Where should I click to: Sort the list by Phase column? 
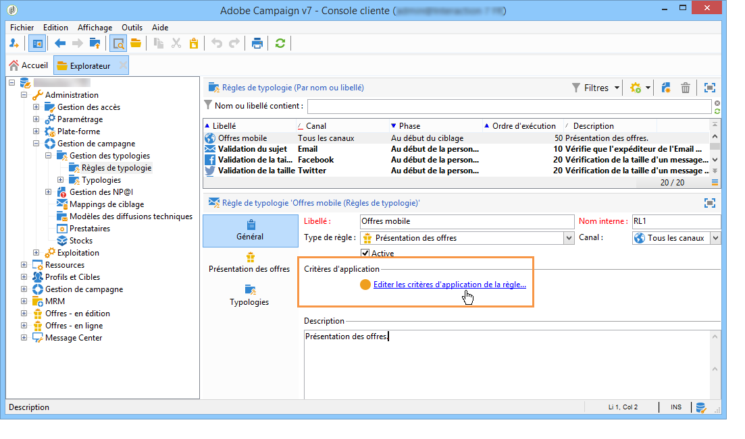(436, 126)
